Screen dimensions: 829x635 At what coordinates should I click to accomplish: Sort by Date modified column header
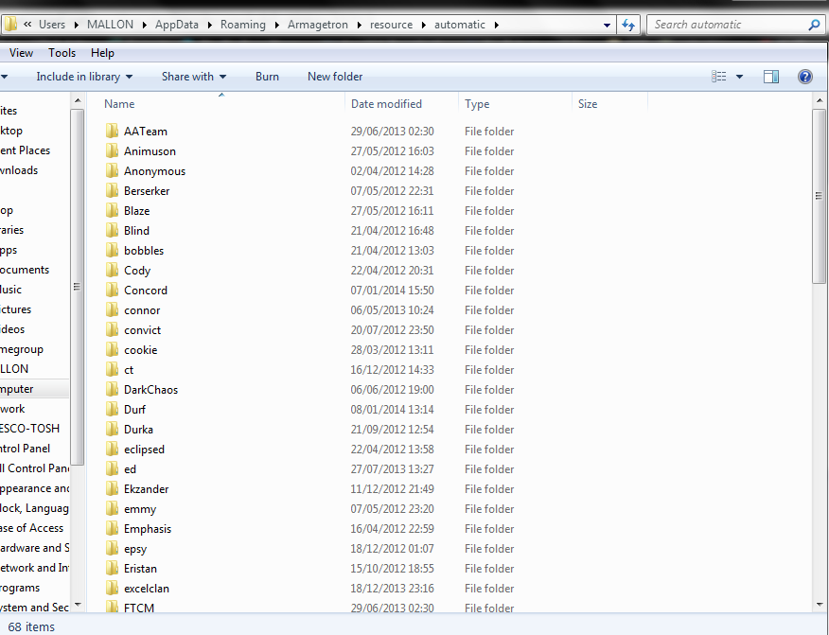pyautogui.click(x=386, y=104)
